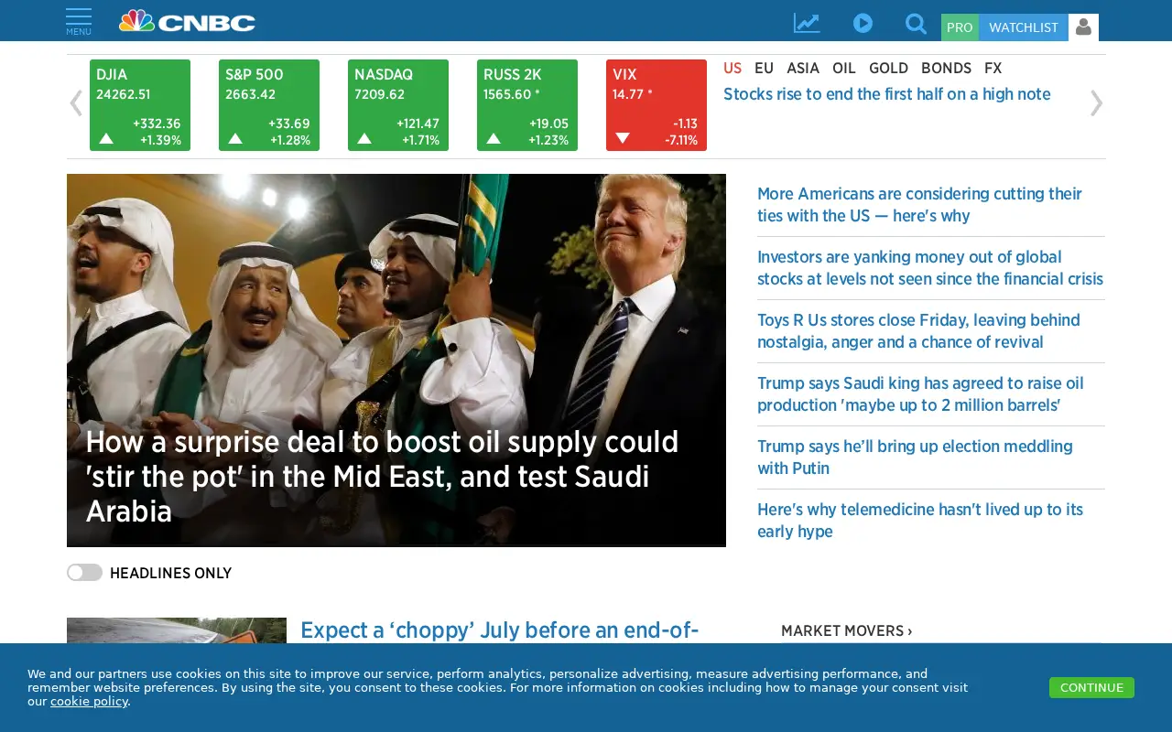This screenshot has width=1172, height=732.
Task: Open 'Stocks rise to end the first half' headline
Action: pyautogui.click(x=887, y=94)
